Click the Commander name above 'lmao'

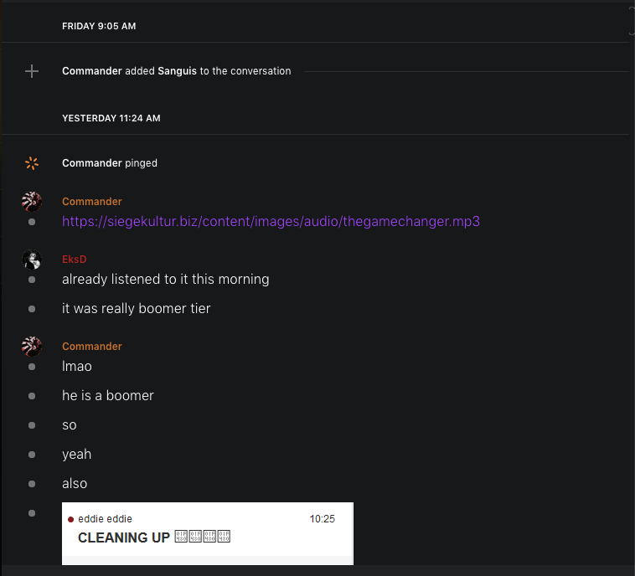[x=92, y=347]
